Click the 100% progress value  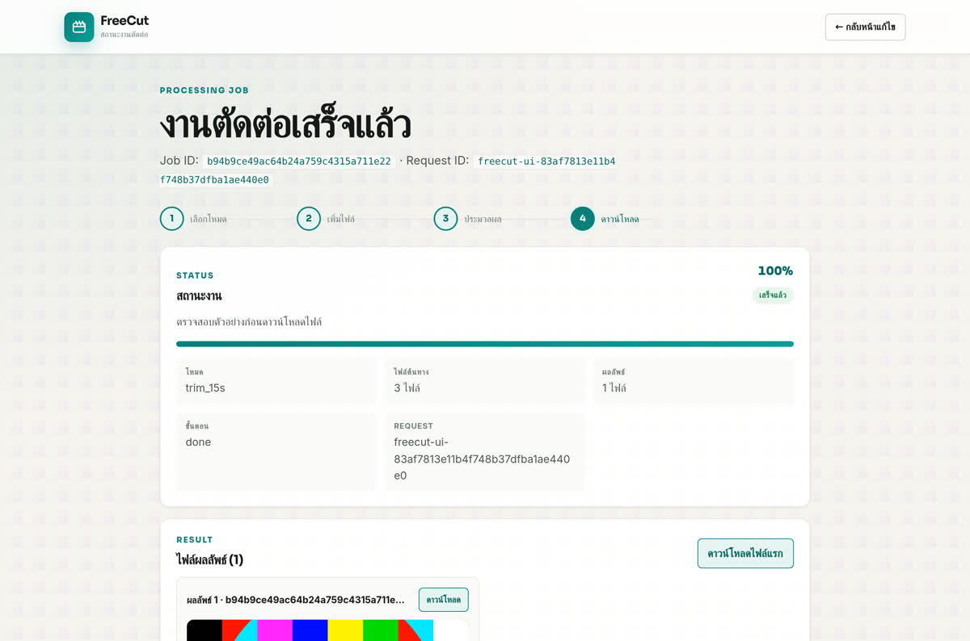[775, 271]
